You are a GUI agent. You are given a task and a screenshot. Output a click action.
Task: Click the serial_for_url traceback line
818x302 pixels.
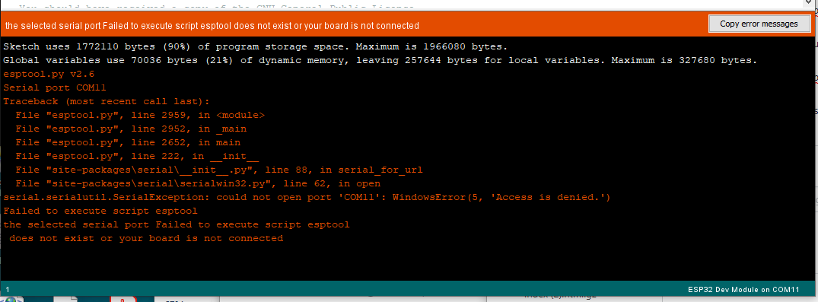(218, 170)
